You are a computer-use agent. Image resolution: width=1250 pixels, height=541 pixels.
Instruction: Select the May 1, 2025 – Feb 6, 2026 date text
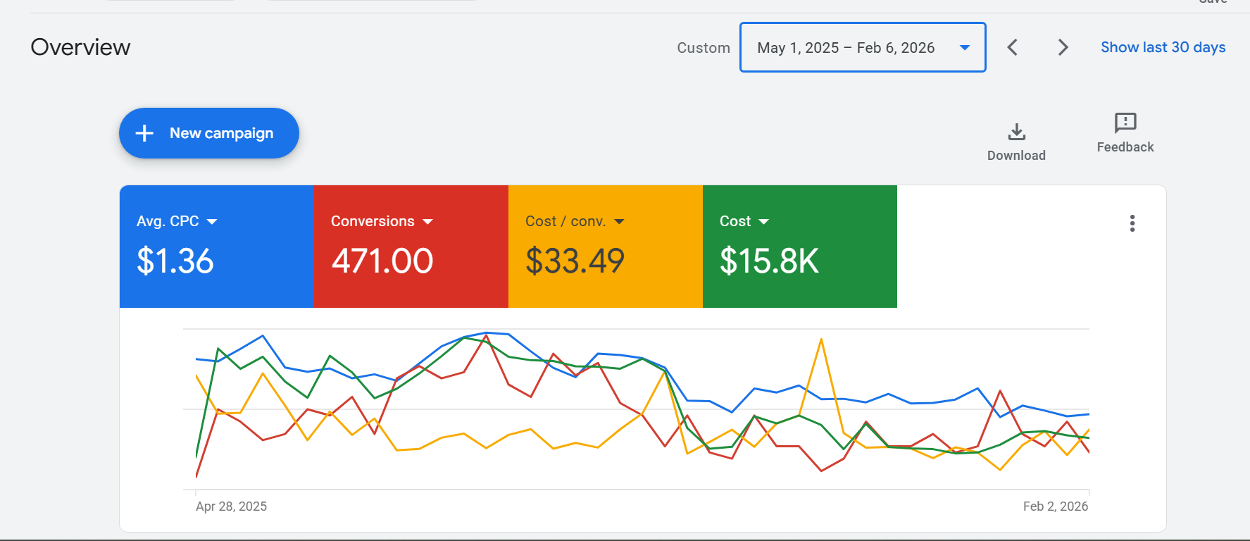point(845,47)
